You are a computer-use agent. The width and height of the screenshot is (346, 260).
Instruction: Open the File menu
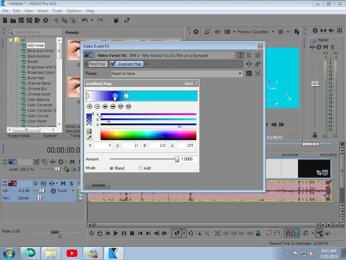tap(5, 11)
